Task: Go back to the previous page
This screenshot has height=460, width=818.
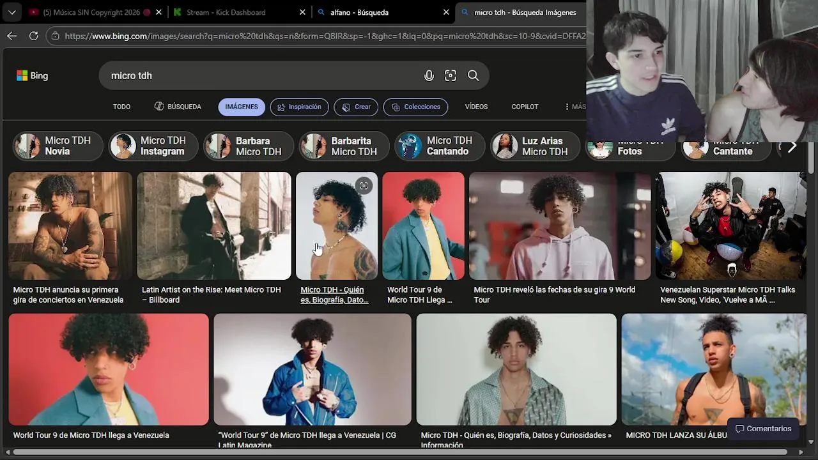Action: pyautogui.click(x=12, y=36)
